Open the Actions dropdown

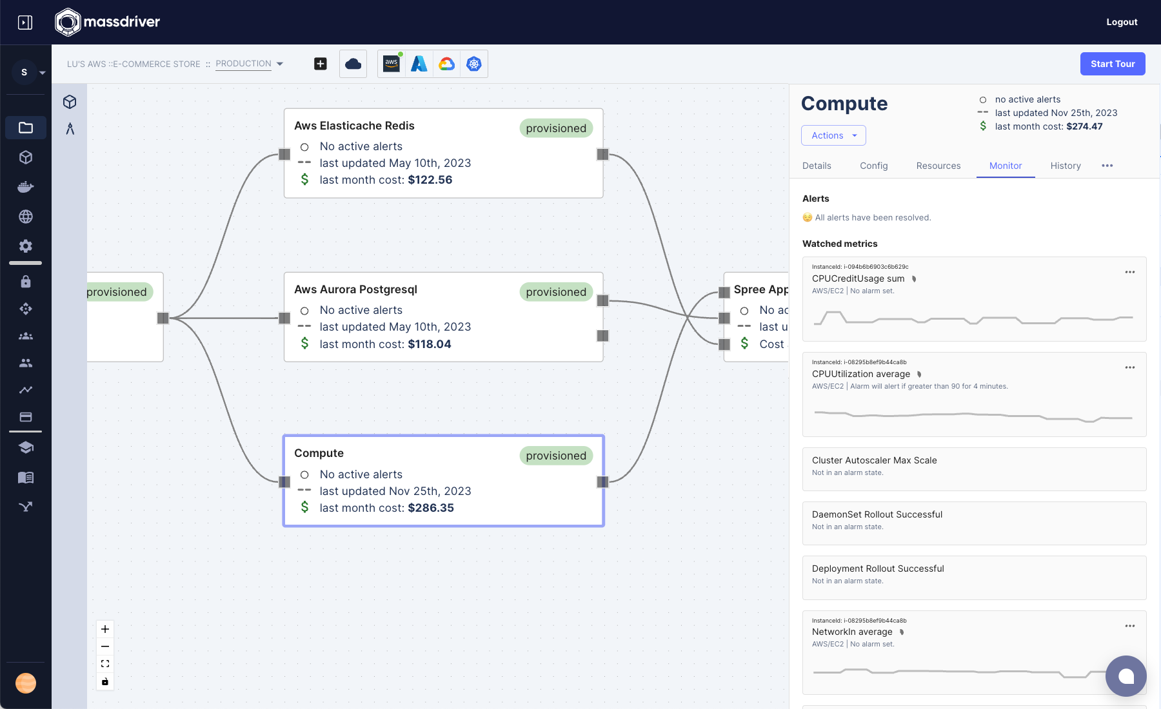coord(833,135)
